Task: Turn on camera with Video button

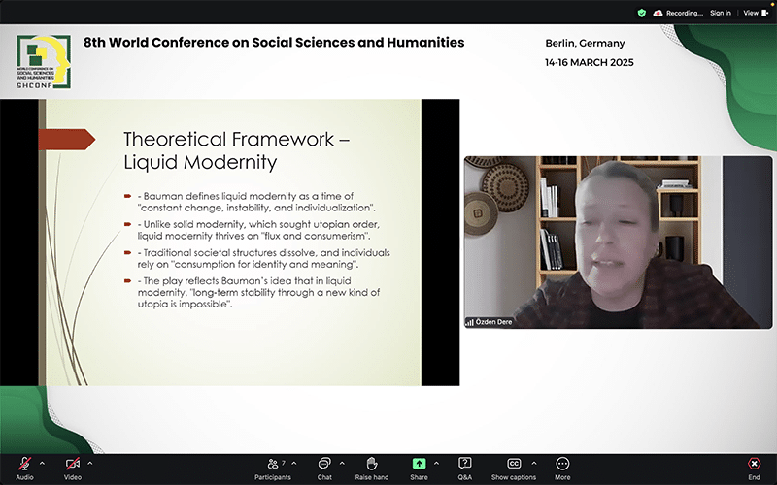Action: pyautogui.click(x=73, y=465)
